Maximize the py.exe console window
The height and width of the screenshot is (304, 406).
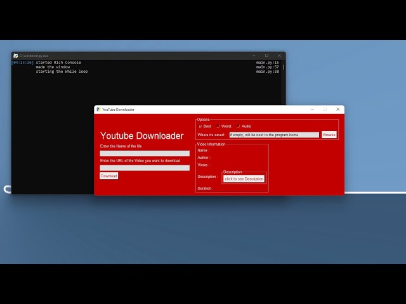pyautogui.click(x=266, y=56)
